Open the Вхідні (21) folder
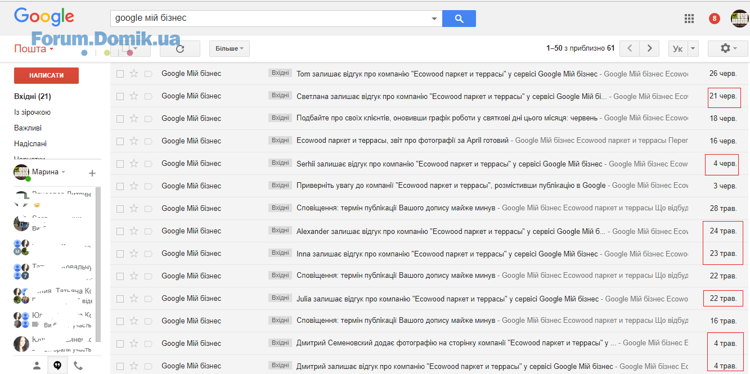This screenshot has width=750, height=374. click(x=33, y=97)
